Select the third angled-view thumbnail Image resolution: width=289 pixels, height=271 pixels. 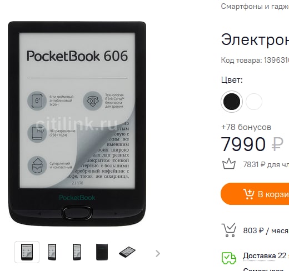(77, 252)
